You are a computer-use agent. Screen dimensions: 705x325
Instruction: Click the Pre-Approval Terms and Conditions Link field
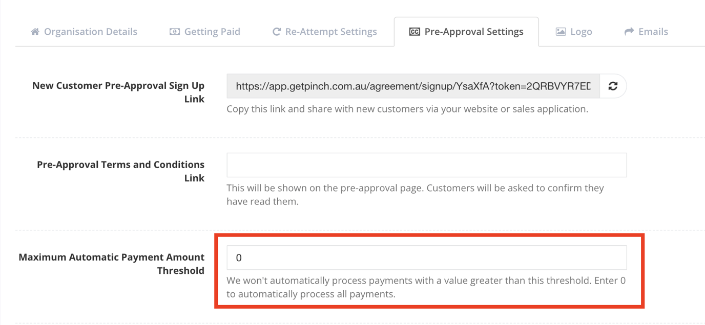point(427,165)
